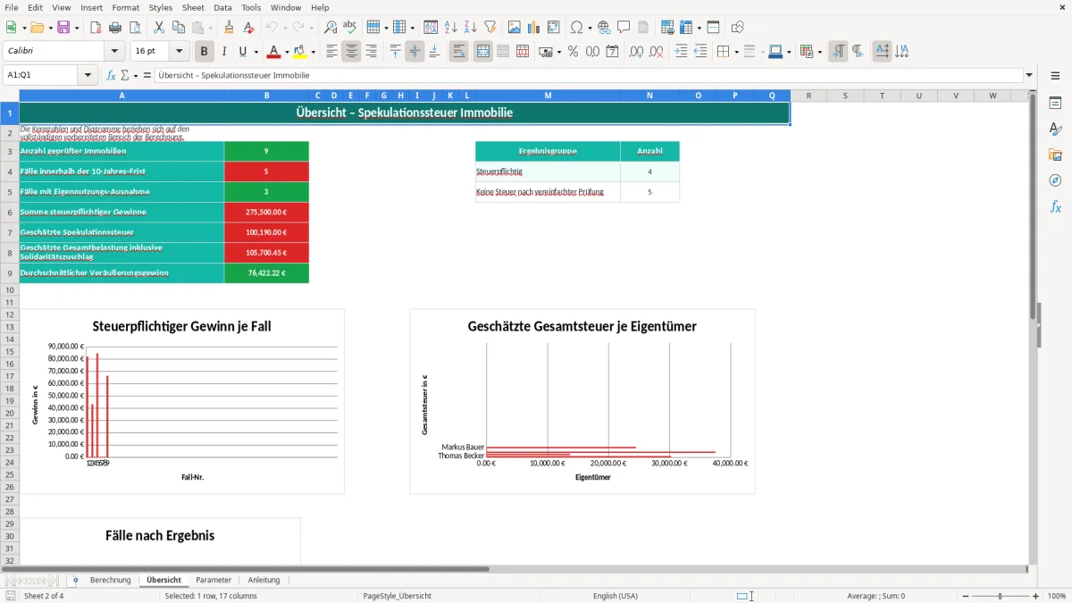Click the Sort Ascending icon
The height and width of the screenshot is (603, 1072).
pyautogui.click(x=451, y=28)
